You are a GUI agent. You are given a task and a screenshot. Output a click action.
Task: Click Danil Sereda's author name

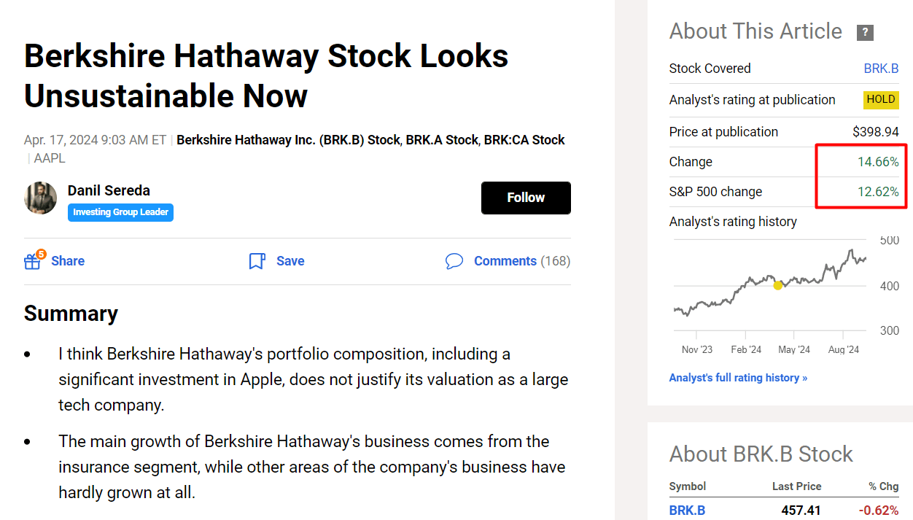coord(108,190)
